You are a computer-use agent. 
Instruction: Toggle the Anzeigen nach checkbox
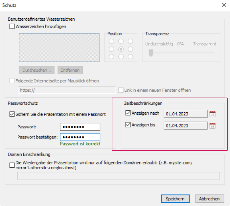coord(128,113)
